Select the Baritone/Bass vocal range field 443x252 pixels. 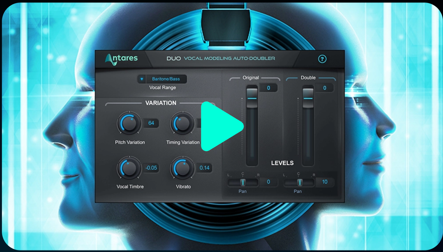[166, 79]
